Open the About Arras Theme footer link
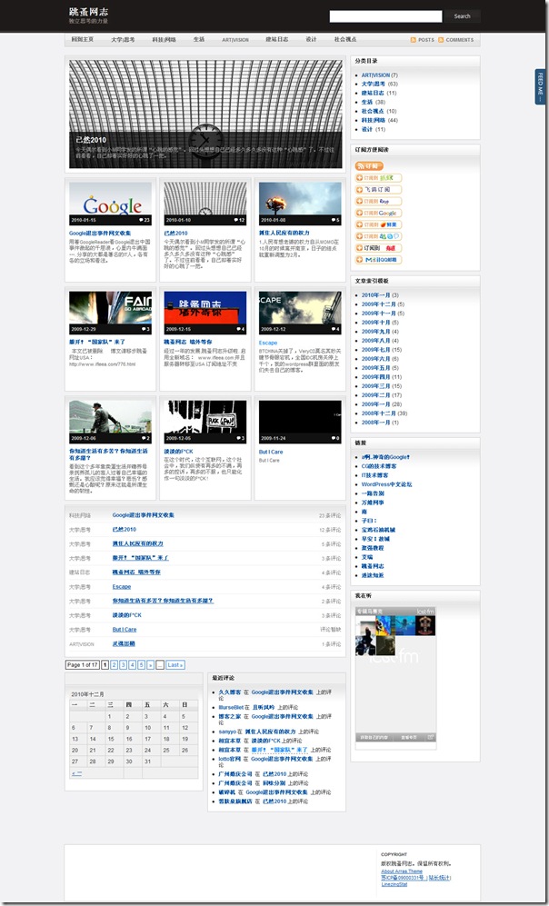The width and height of the screenshot is (549, 906). 402,871
